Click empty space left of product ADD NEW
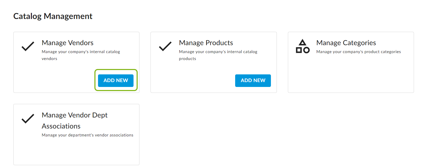433x168 pixels. tap(193, 81)
